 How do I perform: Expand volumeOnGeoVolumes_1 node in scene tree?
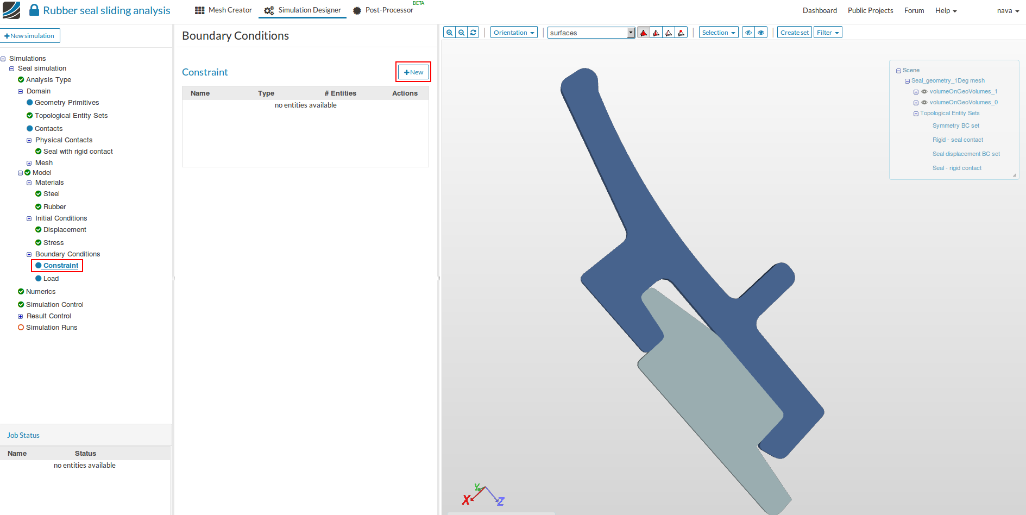[x=916, y=92]
